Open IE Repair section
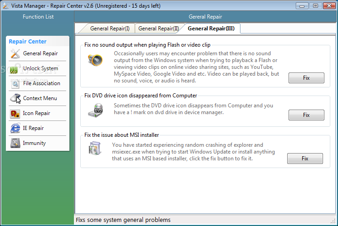Screen dimensions: 338x226 tap(38, 128)
